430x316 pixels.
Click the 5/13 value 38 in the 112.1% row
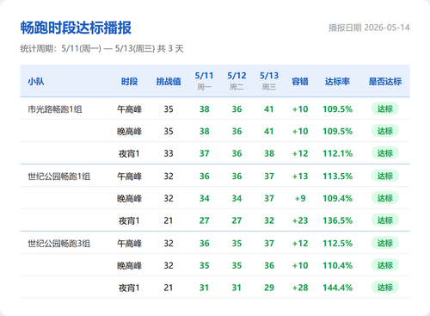coord(269,153)
